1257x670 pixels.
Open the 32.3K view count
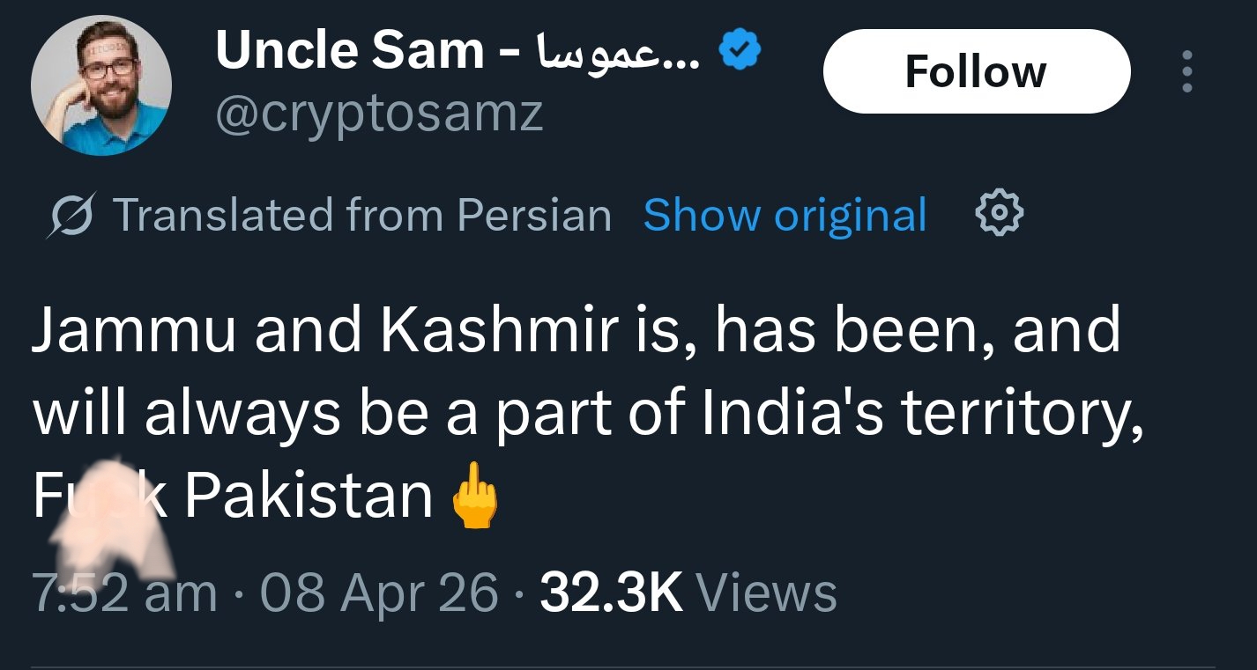tap(611, 592)
